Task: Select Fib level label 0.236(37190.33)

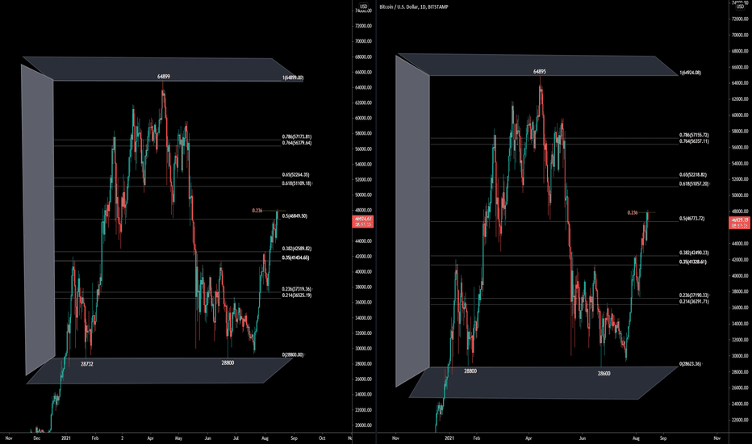Action: click(x=694, y=295)
